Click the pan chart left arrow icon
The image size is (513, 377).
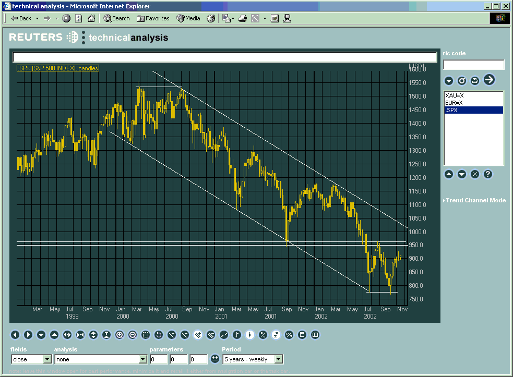pos(15,335)
